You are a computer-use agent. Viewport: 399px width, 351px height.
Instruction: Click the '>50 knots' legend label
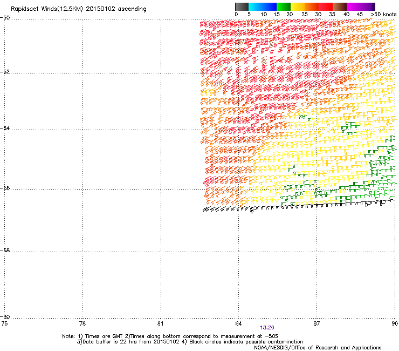pyautogui.click(x=383, y=14)
